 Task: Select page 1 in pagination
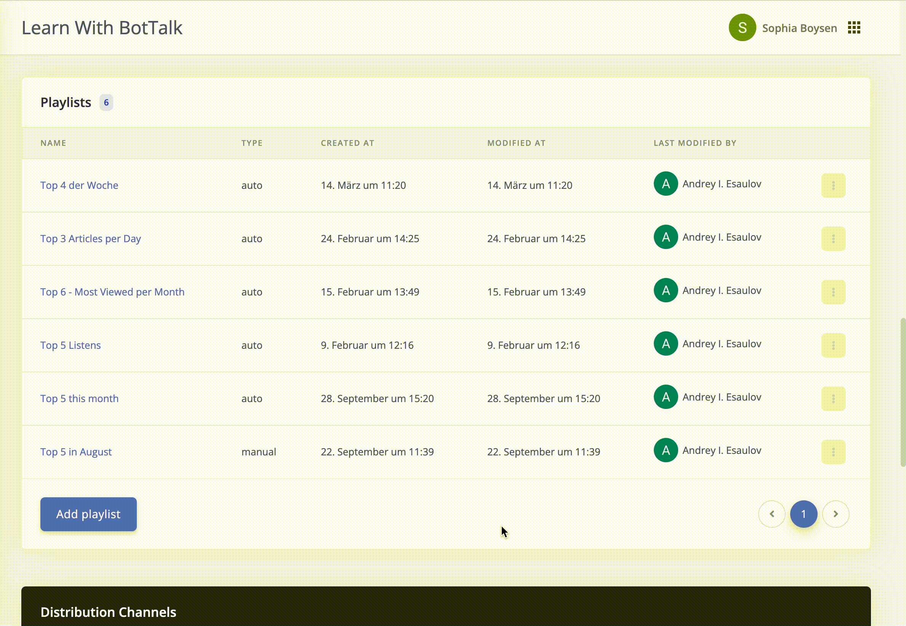tap(803, 514)
